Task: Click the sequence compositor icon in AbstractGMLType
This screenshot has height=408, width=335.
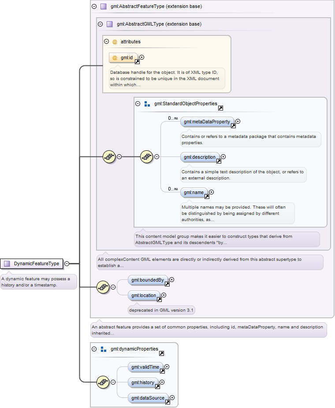Action: [109, 156]
